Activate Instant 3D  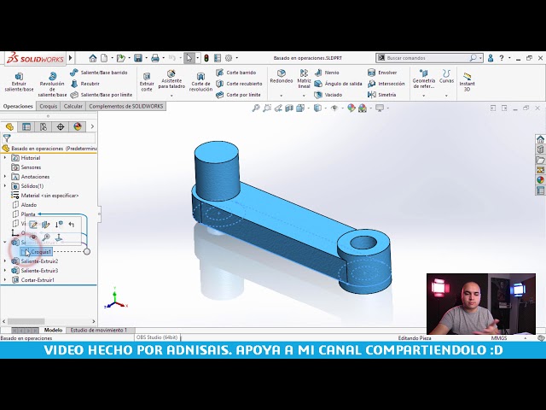click(x=467, y=82)
